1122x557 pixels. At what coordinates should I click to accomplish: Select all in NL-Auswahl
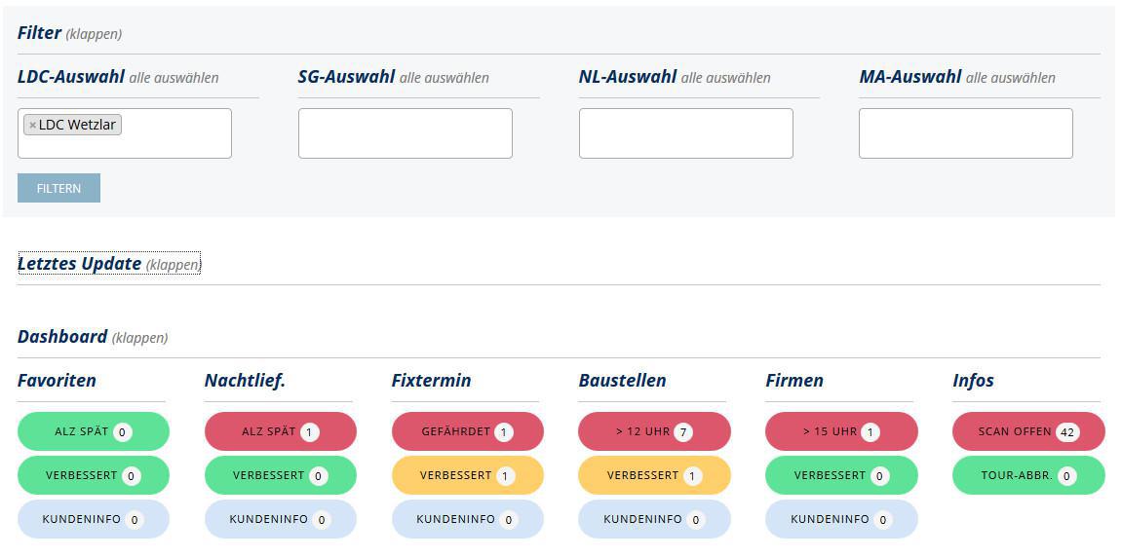pos(725,78)
